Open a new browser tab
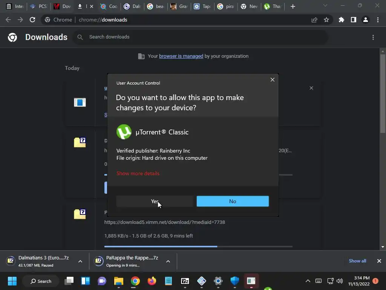 coord(293,6)
